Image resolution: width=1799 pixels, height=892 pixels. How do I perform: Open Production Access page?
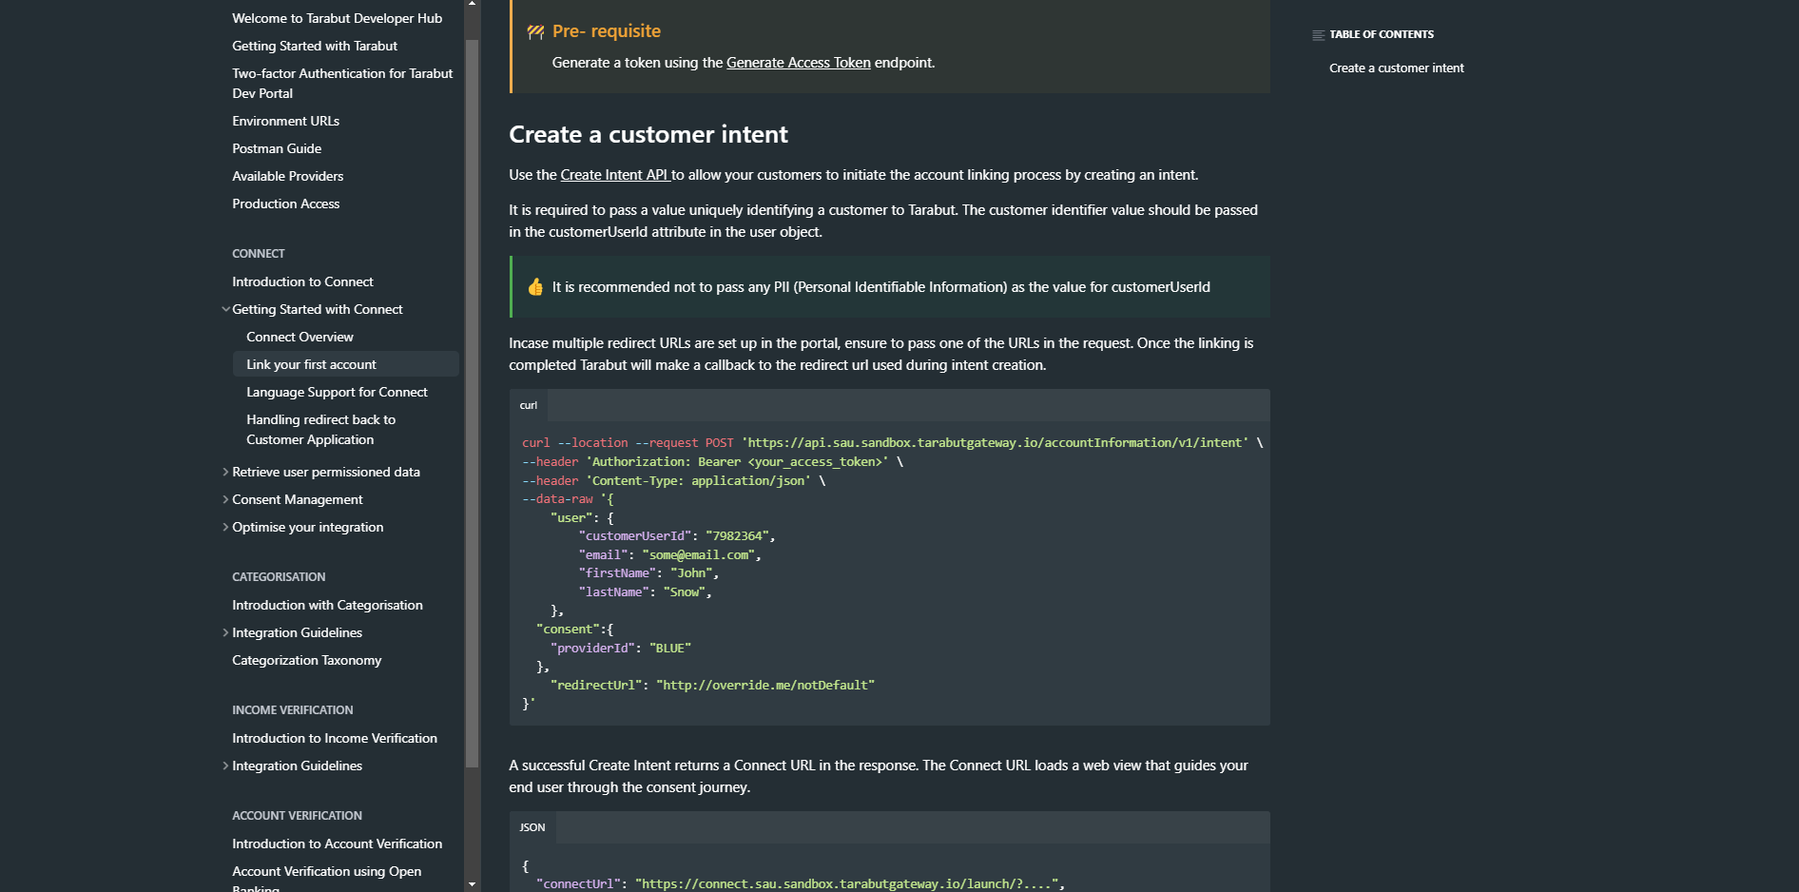[285, 204]
